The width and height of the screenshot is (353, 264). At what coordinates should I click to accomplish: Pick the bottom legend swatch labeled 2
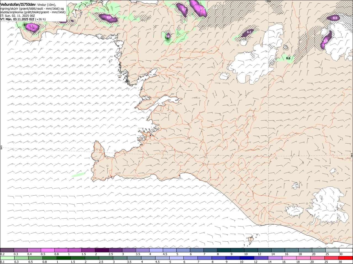coord(92,258)
